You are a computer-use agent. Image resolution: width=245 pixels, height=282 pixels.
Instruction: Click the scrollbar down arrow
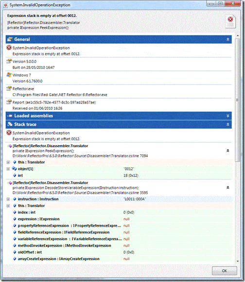238,261
